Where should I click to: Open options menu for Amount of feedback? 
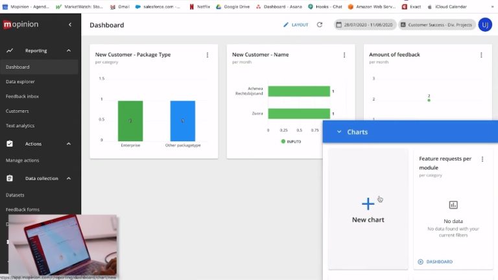(x=481, y=55)
